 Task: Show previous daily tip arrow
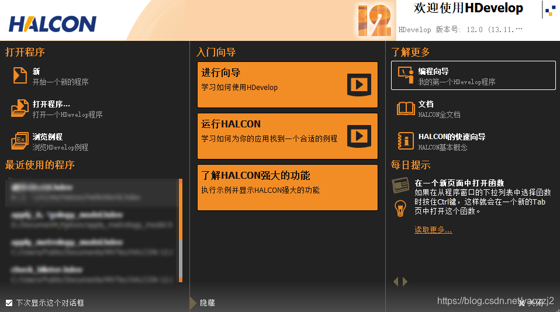396,282
